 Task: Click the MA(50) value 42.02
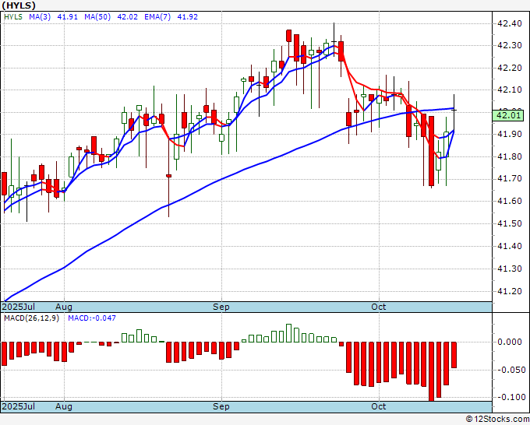(127, 17)
